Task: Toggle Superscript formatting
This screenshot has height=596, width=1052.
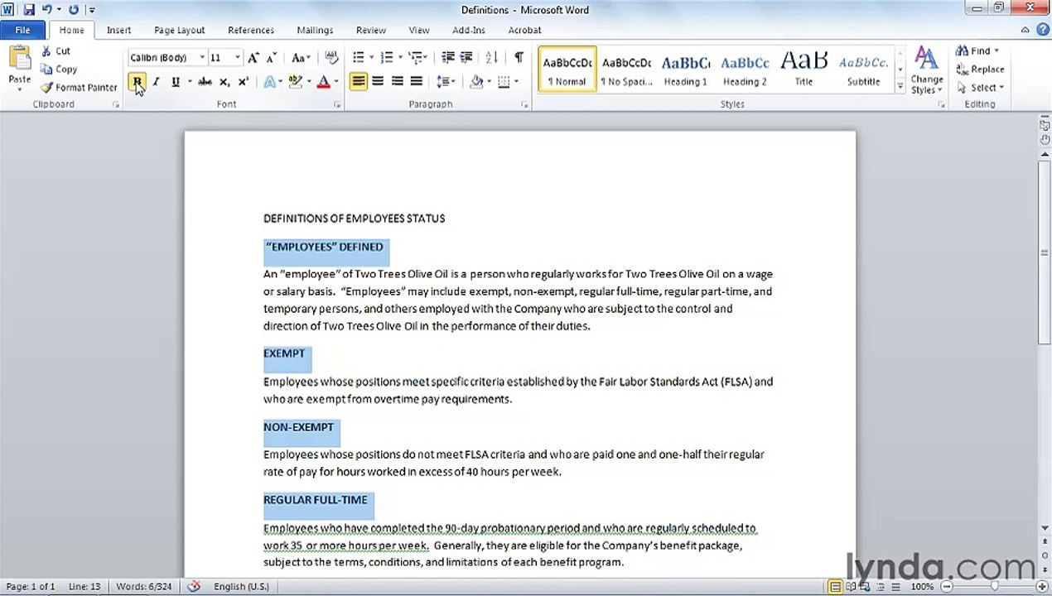Action: [243, 82]
